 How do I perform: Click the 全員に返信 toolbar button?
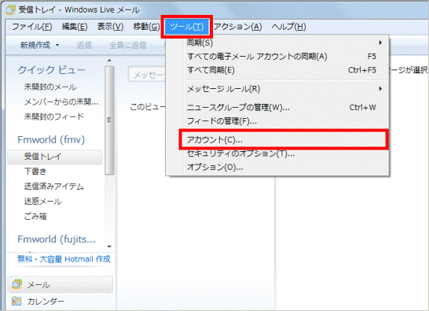pyautogui.click(x=128, y=45)
